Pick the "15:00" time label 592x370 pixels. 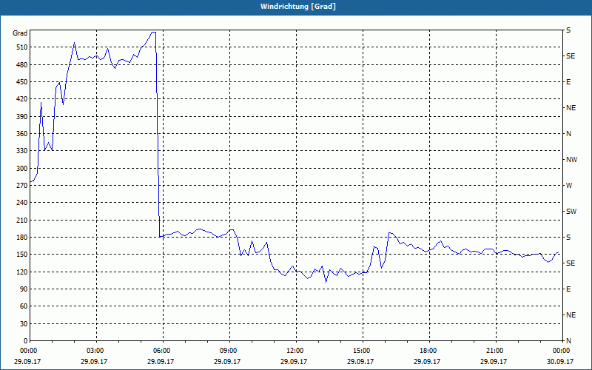[x=360, y=351]
